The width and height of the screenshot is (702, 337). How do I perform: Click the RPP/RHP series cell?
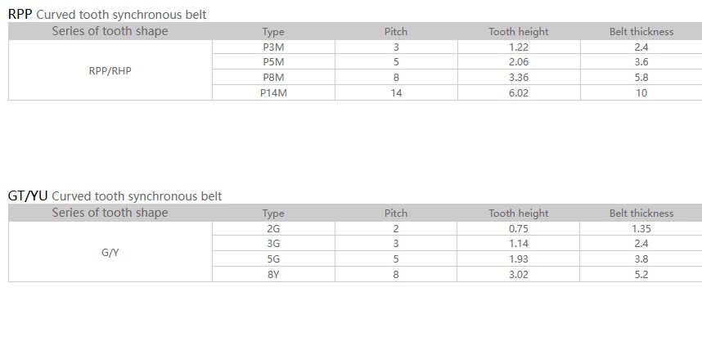click(x=110, y=70)
